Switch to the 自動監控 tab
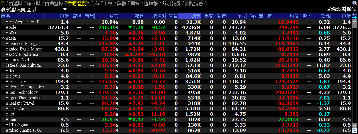This screenshot has width=358, height=134. click(x=54, y=4)
